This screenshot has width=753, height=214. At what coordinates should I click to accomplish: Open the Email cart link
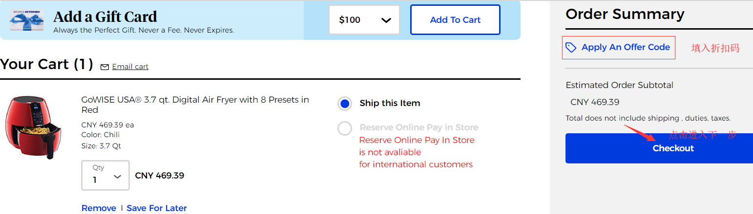(x=130, y=67)
